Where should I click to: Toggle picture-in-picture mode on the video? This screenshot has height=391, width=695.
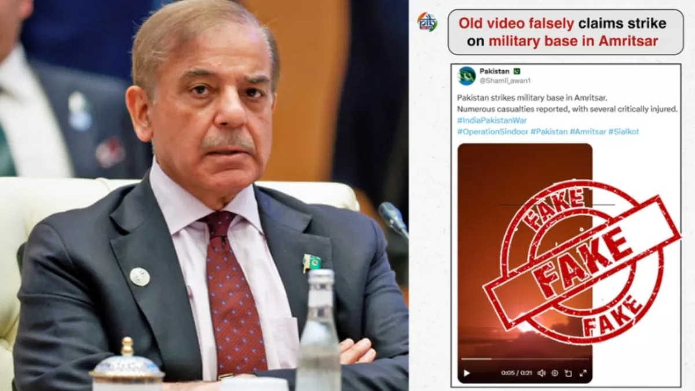point(569,373)
